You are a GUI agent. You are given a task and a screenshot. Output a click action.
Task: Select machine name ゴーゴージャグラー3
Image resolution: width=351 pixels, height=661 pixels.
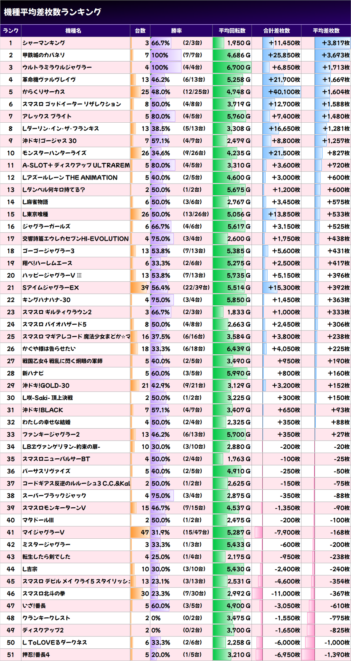coord(48,251)
